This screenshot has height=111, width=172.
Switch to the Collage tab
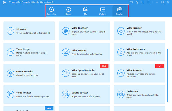pos(103,11)
